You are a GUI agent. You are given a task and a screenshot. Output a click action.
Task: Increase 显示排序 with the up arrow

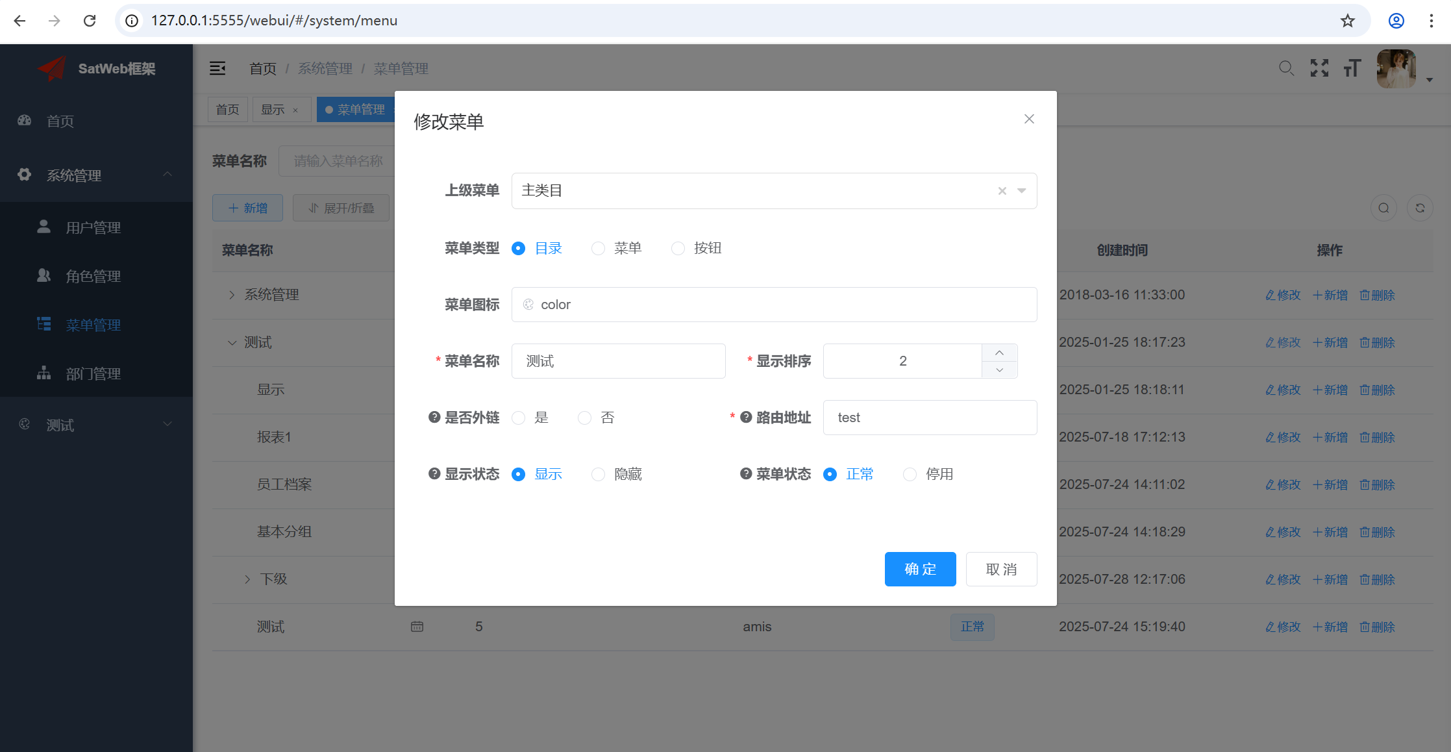tap(999, 353)
